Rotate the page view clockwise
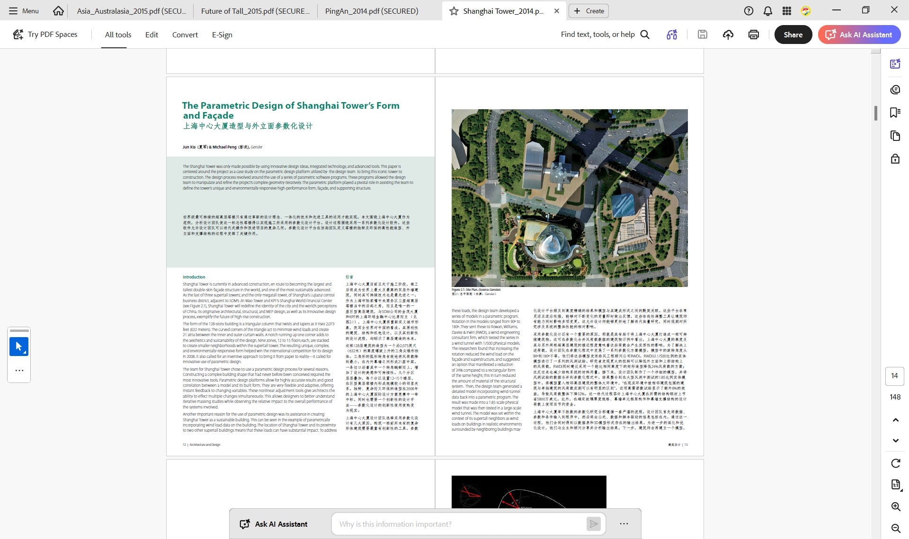909x539 pixels. [x=896, y=463]
